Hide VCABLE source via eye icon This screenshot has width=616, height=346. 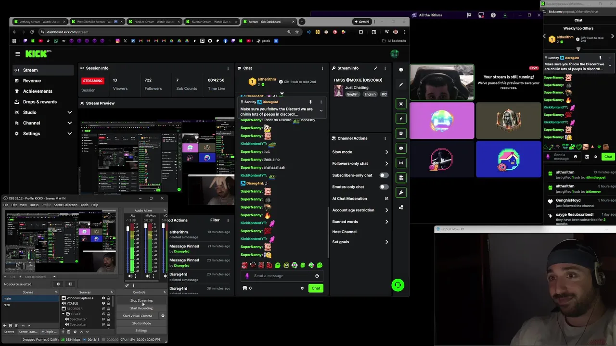103,303
